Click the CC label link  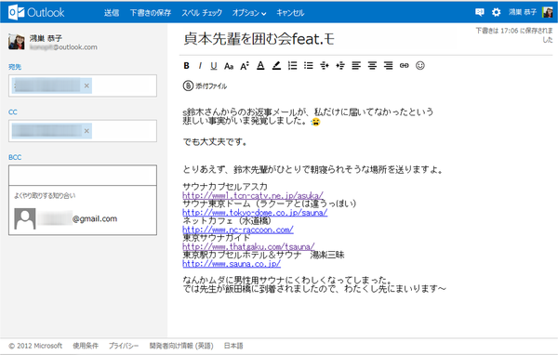point(13,112)
